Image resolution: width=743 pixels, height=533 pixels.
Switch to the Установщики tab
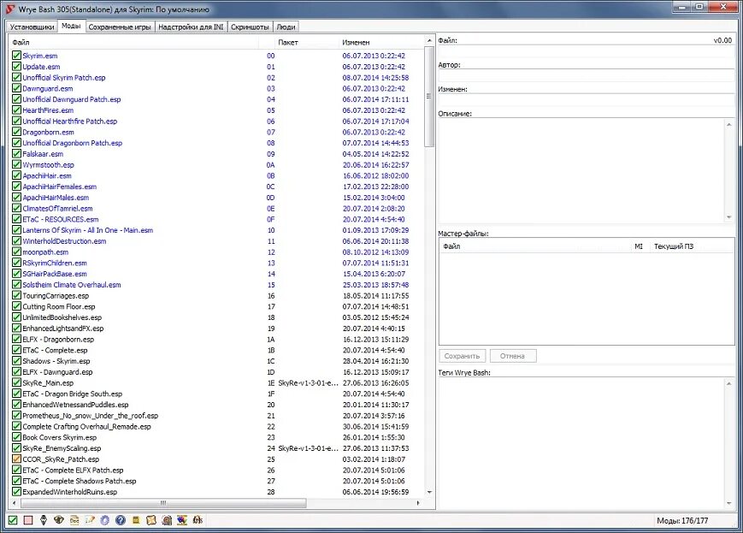point(32,27)
